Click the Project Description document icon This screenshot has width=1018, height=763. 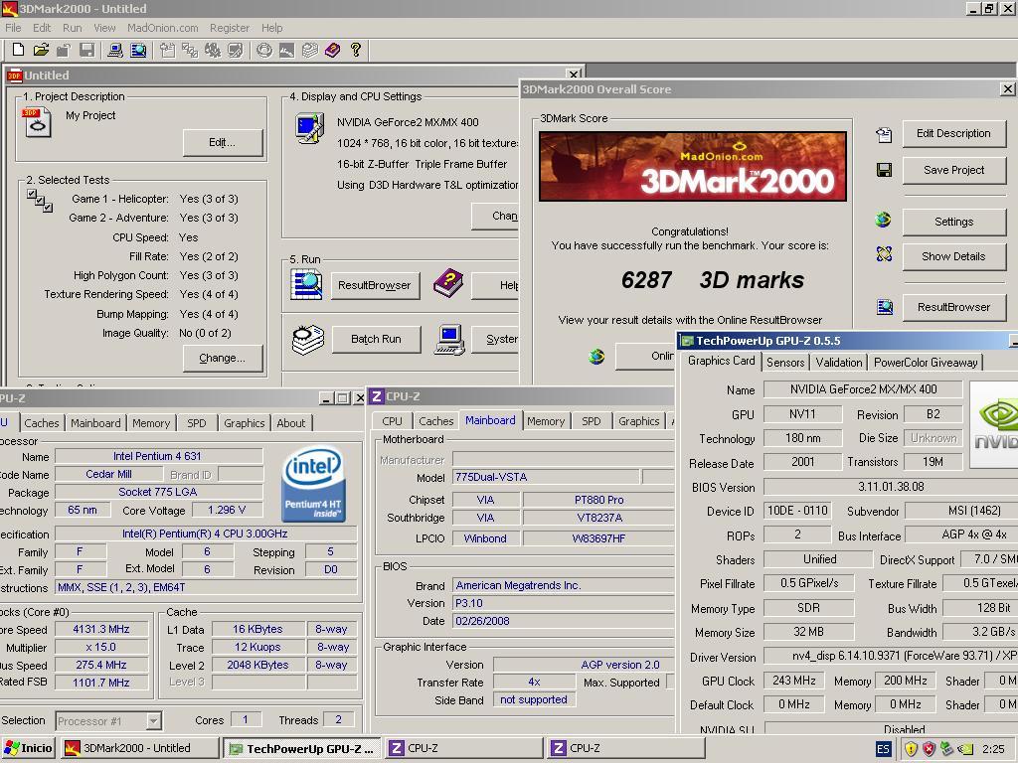[x=37, y=122]
